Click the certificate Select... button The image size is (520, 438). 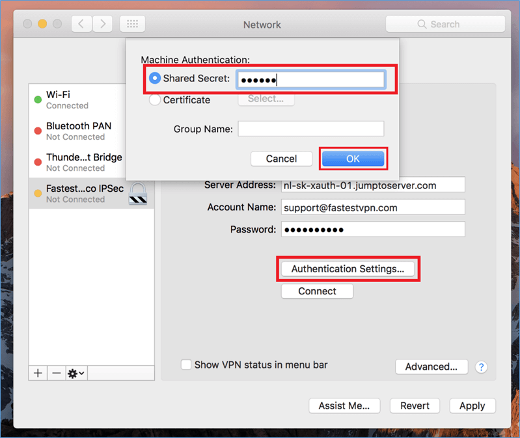click(x=266, y=99)
